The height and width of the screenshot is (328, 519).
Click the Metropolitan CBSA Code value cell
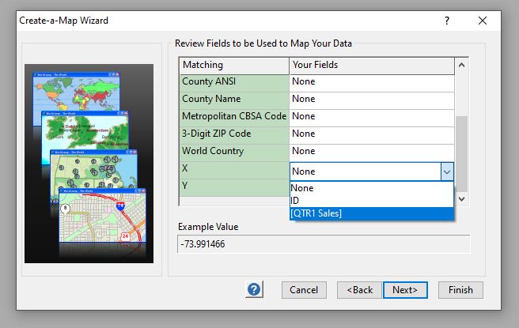[371, 116]
